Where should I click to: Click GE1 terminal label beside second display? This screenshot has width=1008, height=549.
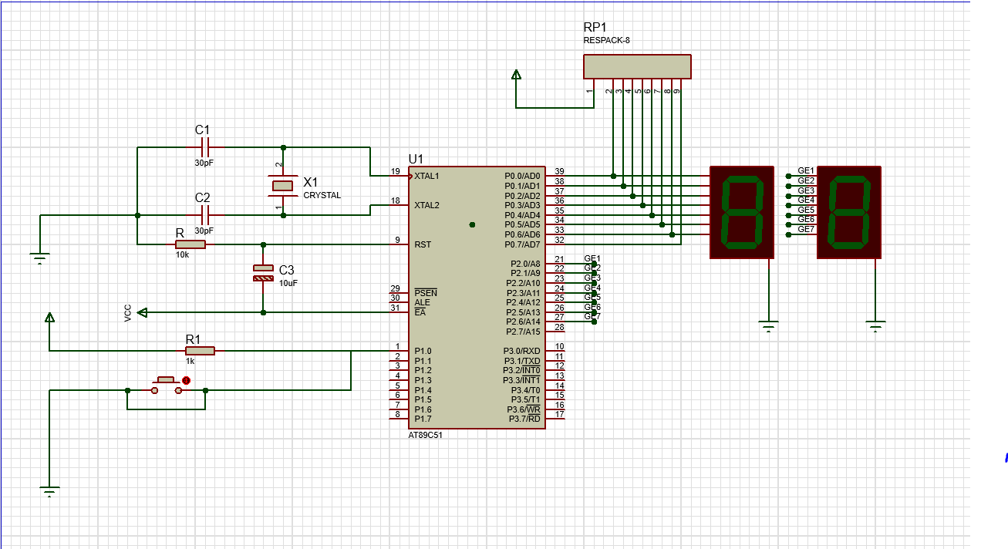(806, 171)
